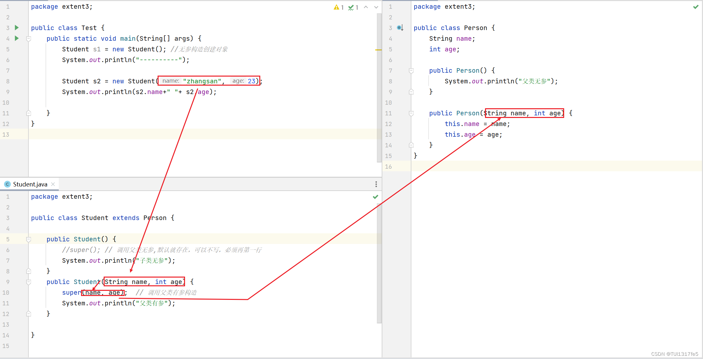Click the yellow warning stripe marker
Screen dimensions: 703x359
coord(378,50)
